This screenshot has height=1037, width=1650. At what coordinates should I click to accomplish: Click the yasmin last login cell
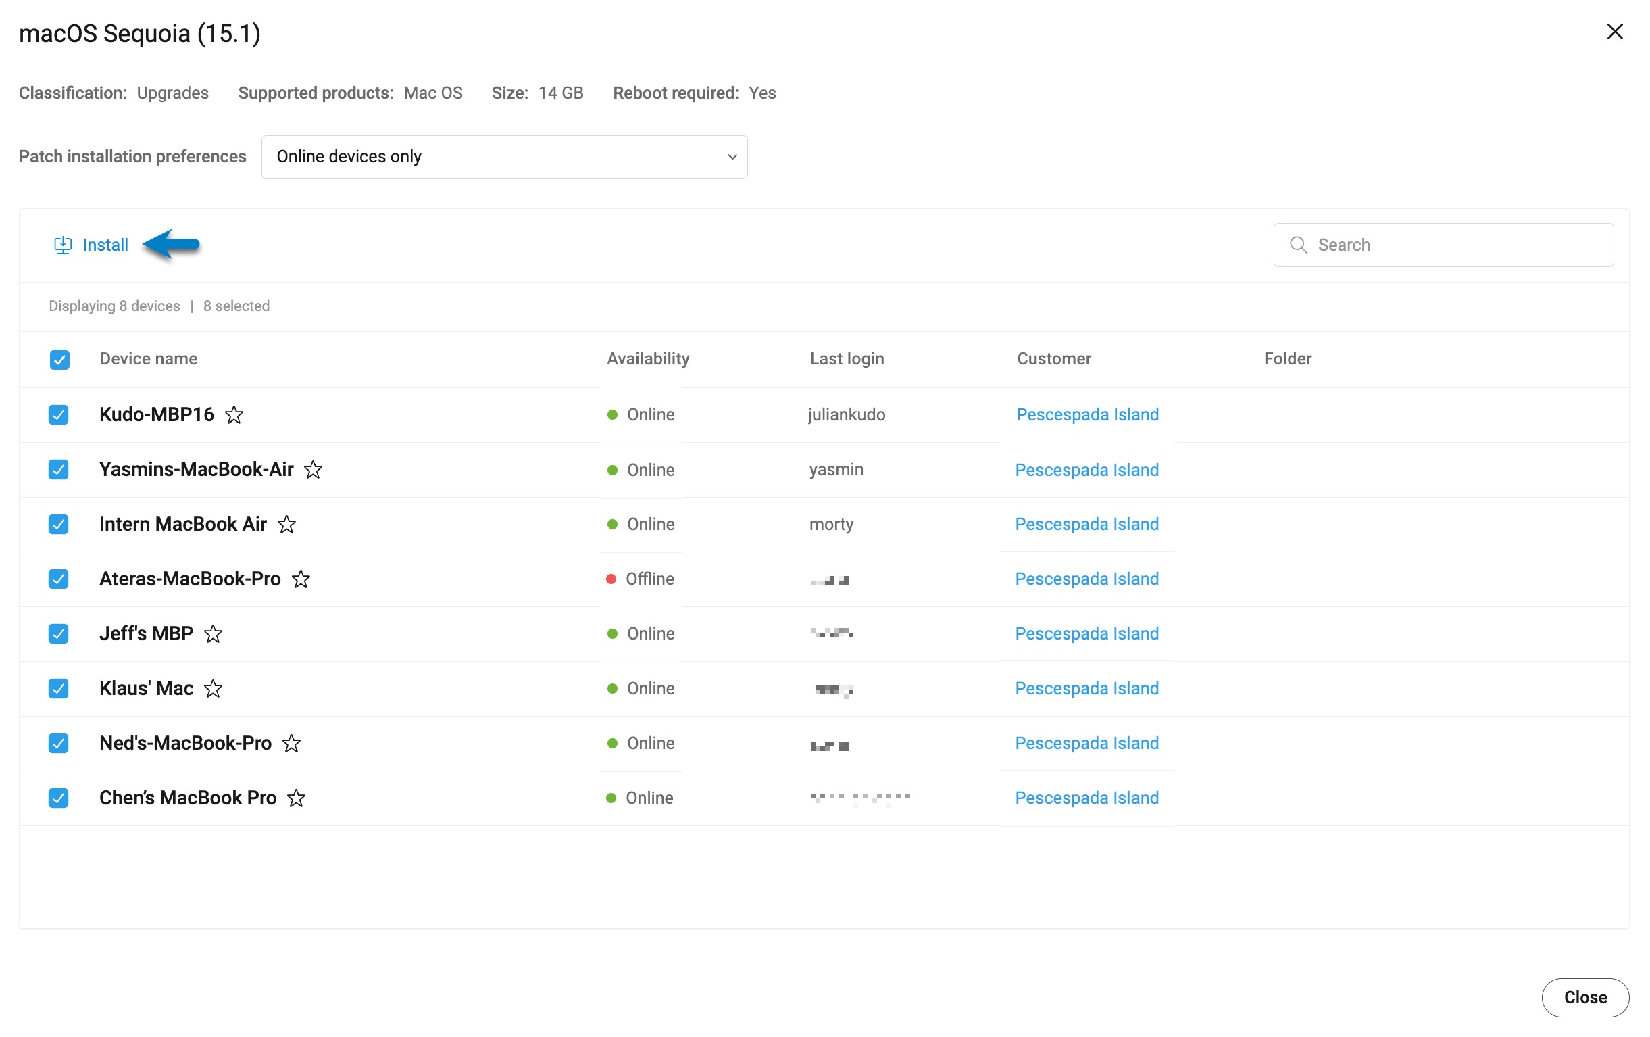click(x=836, y=470)
